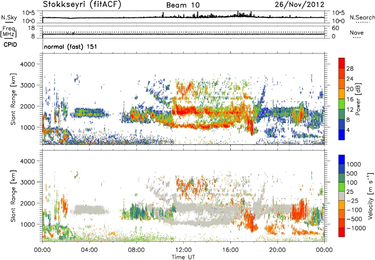Click the CPID row label
The width and height of the screenshot is (375, 260).
10,45
